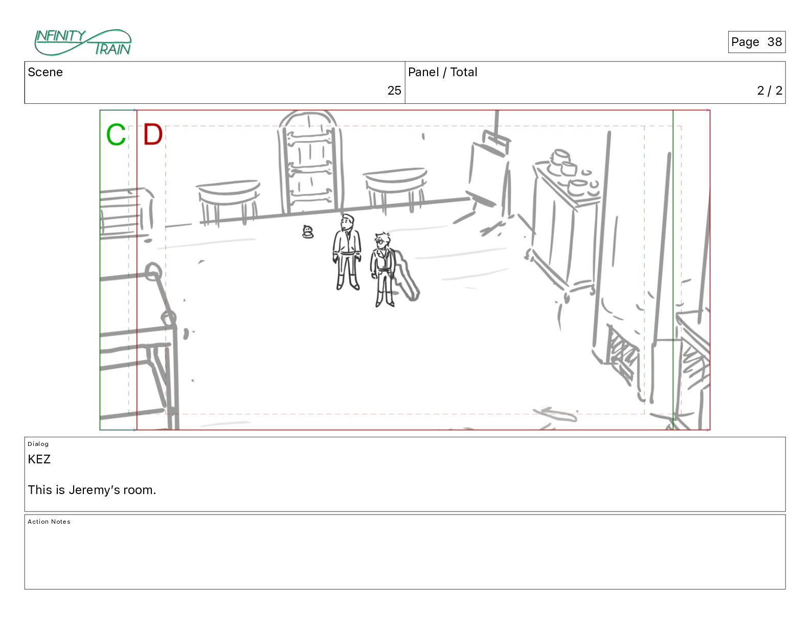
Task: Click the scene number 25
Action: (394, 91)
